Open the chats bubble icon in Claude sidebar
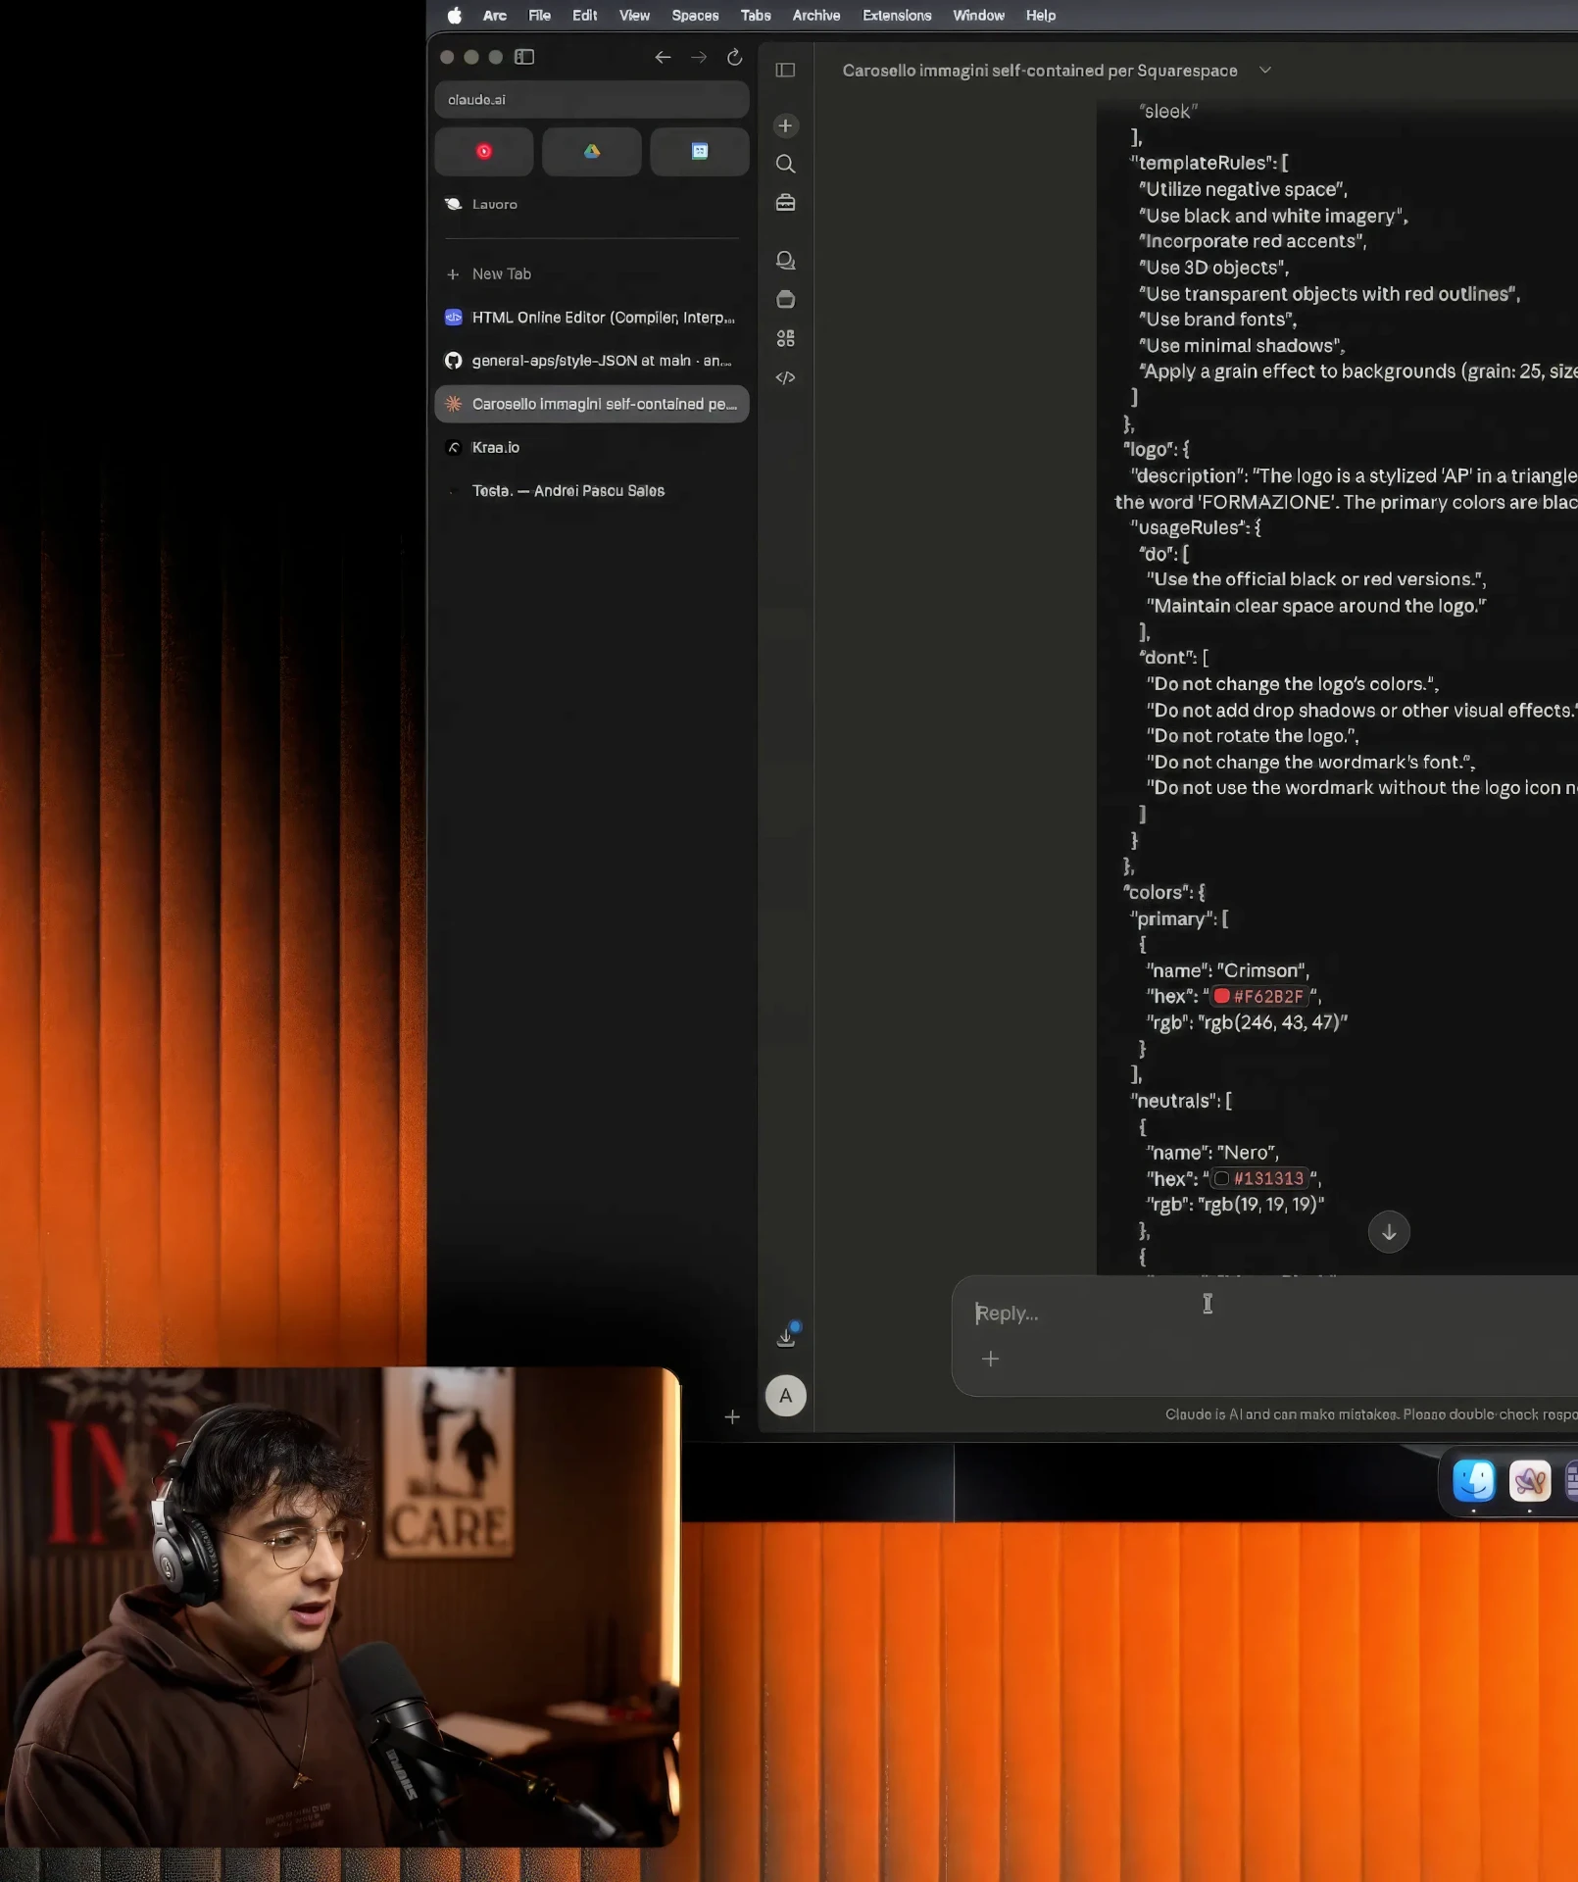 785,260
